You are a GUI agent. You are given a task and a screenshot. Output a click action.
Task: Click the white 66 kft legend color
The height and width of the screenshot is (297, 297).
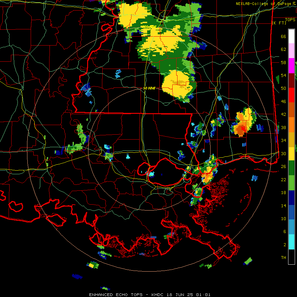291,36
